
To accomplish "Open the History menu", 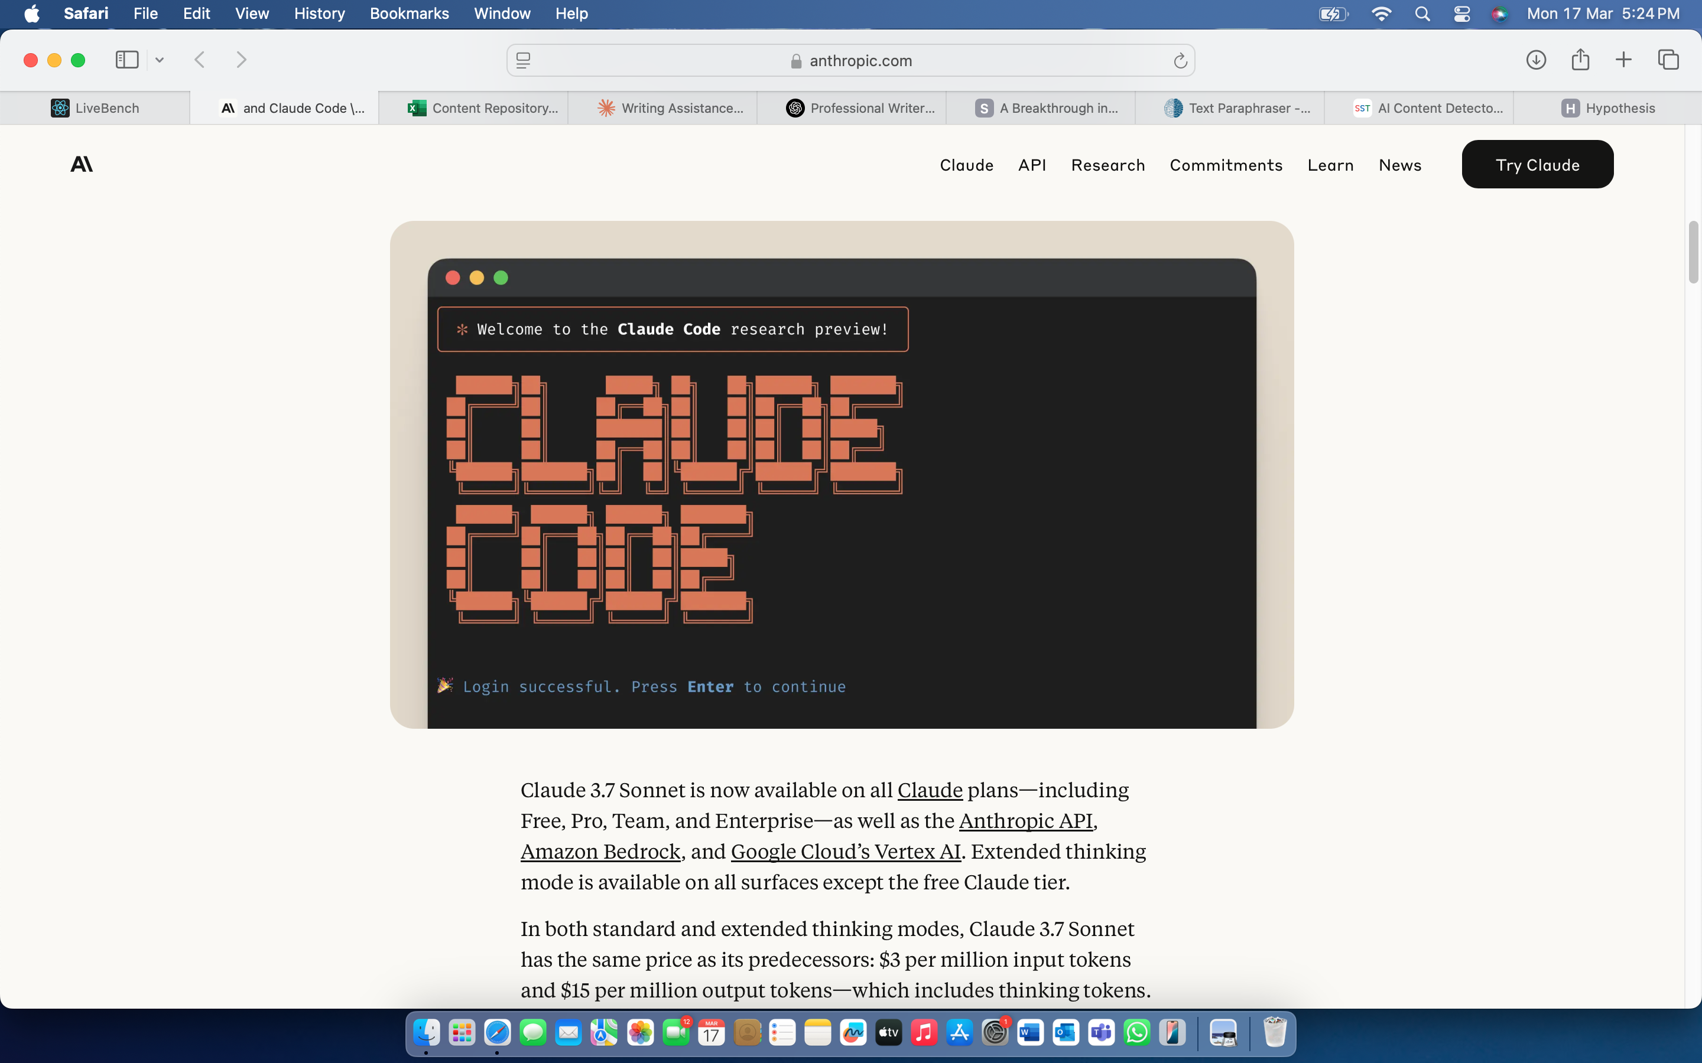I will tap(319, 14).
